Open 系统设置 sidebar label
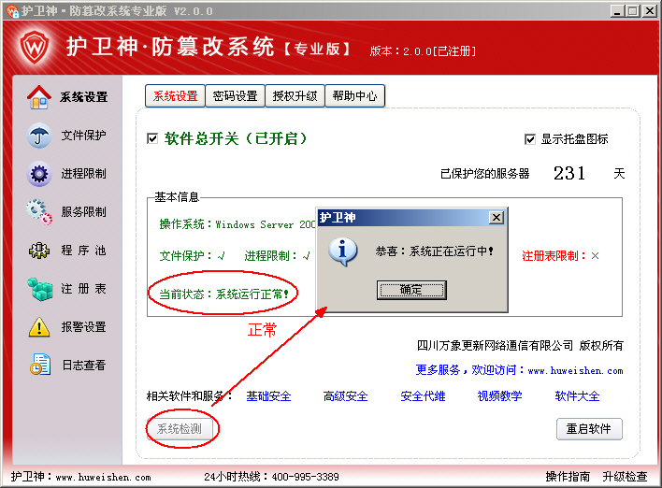 tap(83, 97)
